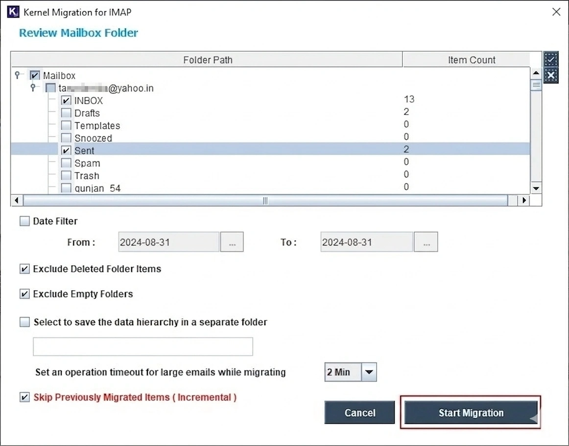Collapse the yahoo.in account node
Viewport: 569px width, 446px height.
coord(33,88)
